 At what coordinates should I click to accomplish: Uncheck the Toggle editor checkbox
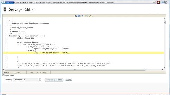3,75
